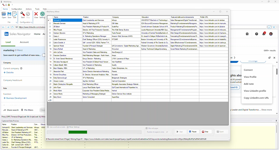
Task: Click the Number of pages to mine field
Action: pos(168,132)
